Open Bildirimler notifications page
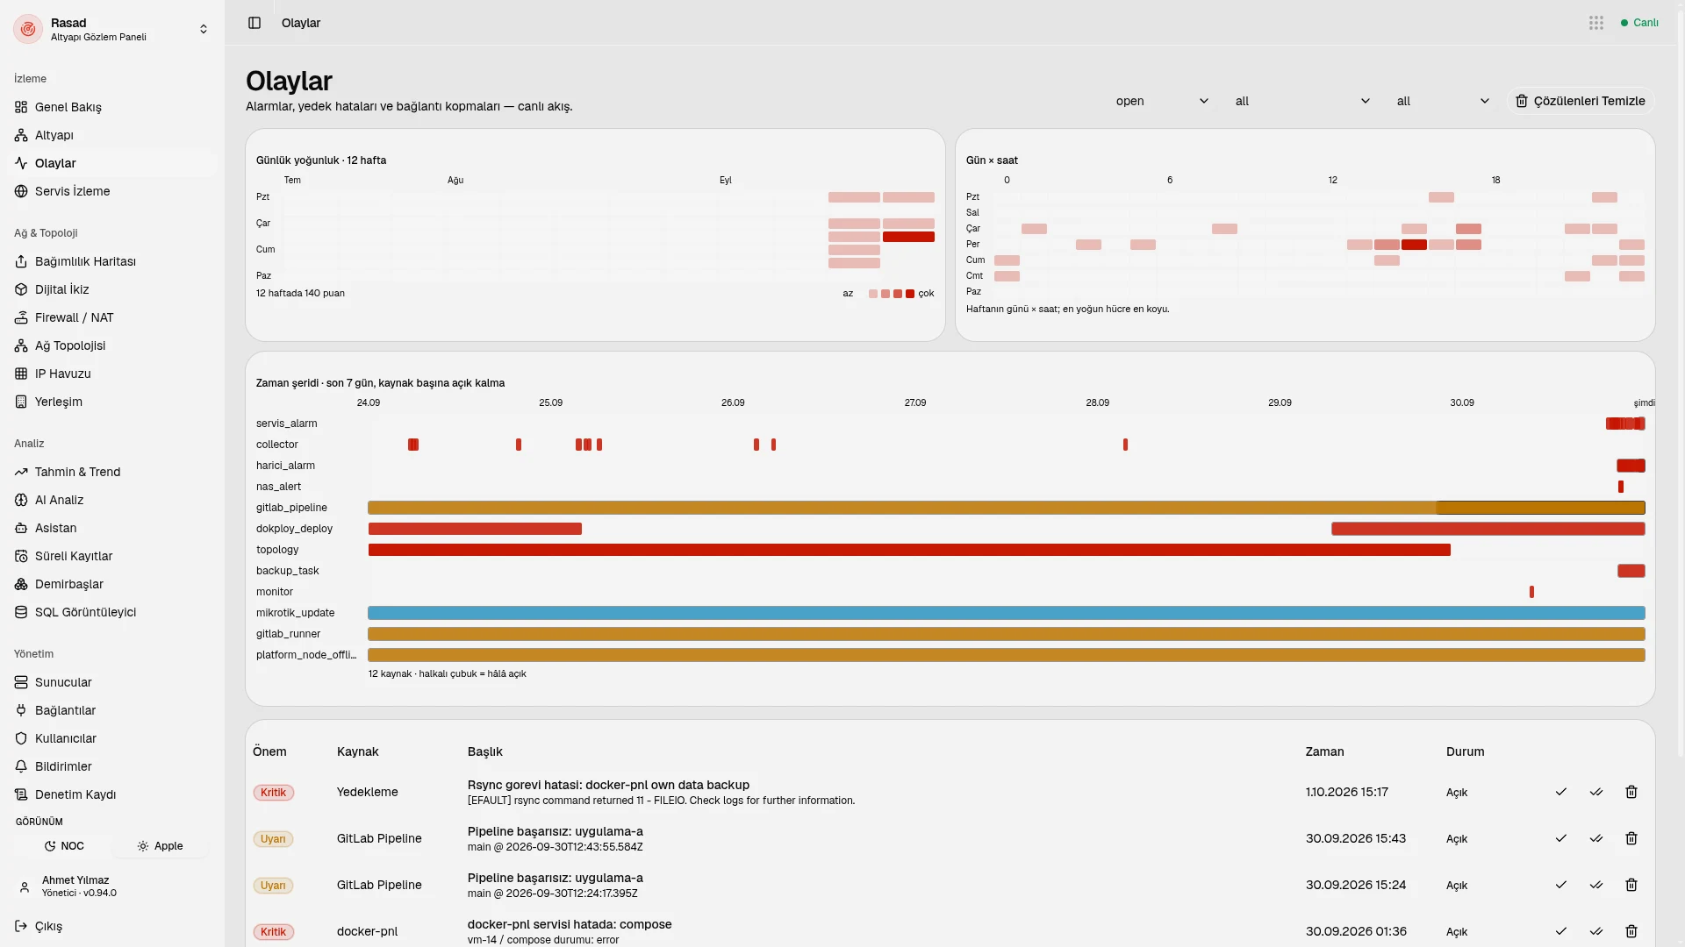Image resolution: width=1685 pixels, height=947 pixels. tap(112, 766)
